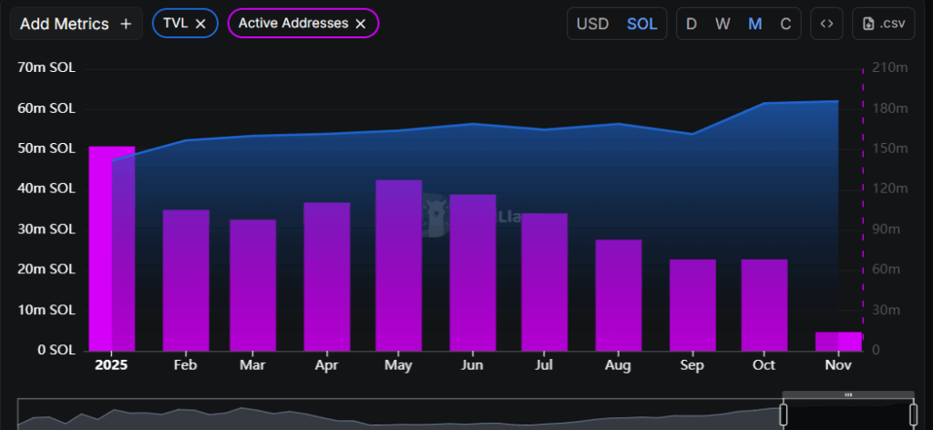The height and width of the screenshot is (430, 933).
Task: Click the left handle of range slider
Action: click(784, 415)
